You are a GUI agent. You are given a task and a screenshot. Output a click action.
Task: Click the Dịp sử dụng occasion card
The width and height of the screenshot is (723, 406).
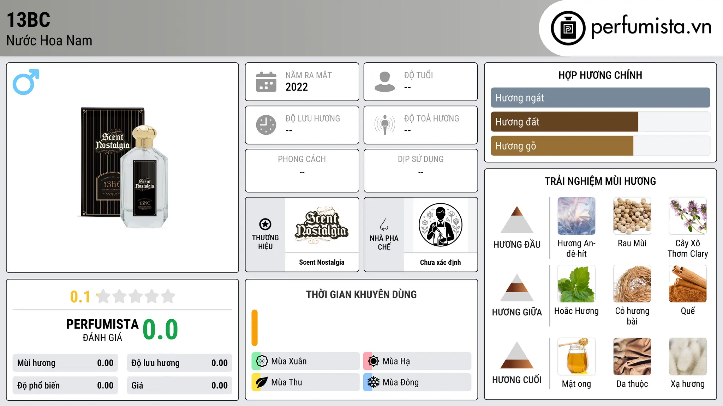(420, 171)
